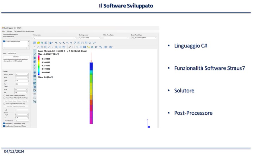The image size is (258, 157).
Task: Uncheck Use Gradient Slenderness Method
Action: (x=4, y=126)
